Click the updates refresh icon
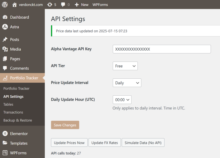 (50, 5)
